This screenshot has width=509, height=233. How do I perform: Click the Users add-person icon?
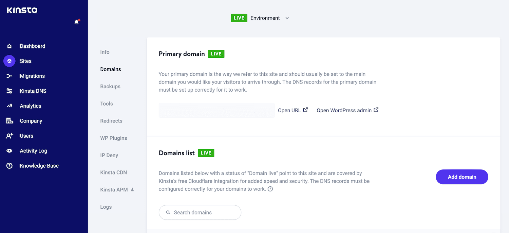click(x=10, y=136)
